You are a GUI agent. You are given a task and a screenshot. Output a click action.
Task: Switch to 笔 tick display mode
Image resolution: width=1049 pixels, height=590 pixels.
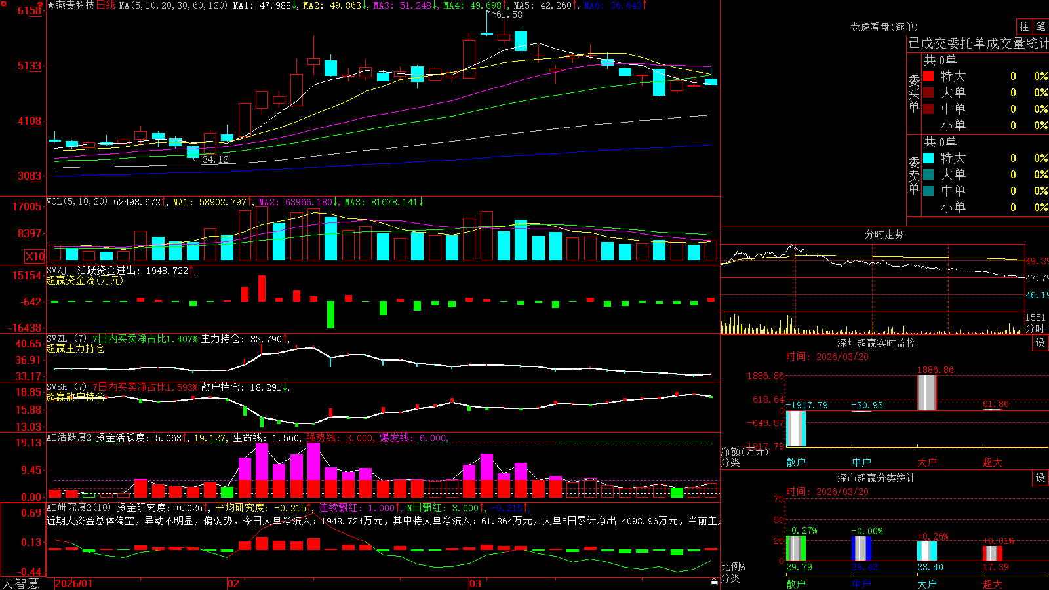[1040, 26]
